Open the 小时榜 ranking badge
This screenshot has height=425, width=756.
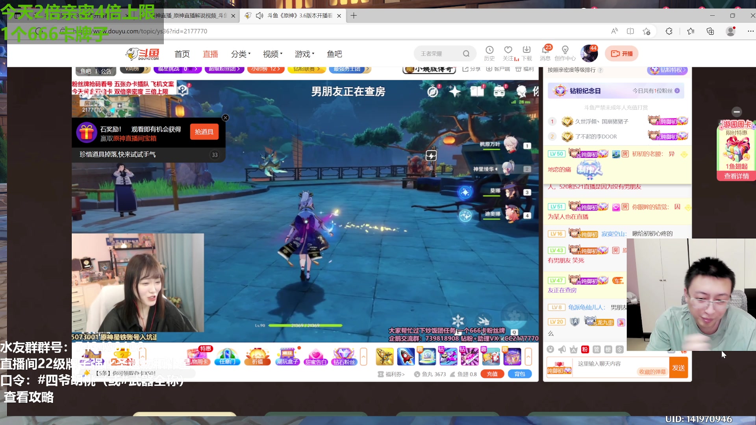click(266, 69)
